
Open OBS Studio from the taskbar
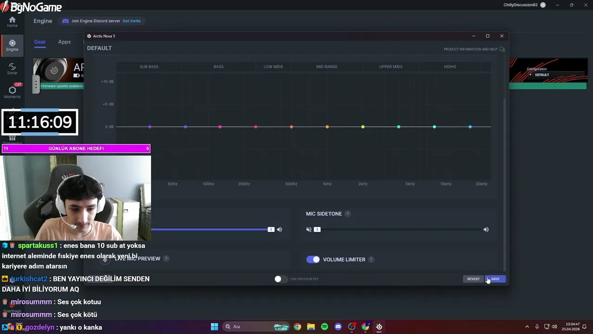tap(352, 327)
